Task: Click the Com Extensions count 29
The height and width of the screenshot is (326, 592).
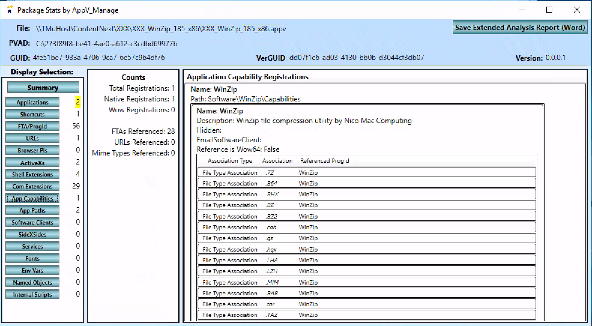Action: [x=76, y=186]
